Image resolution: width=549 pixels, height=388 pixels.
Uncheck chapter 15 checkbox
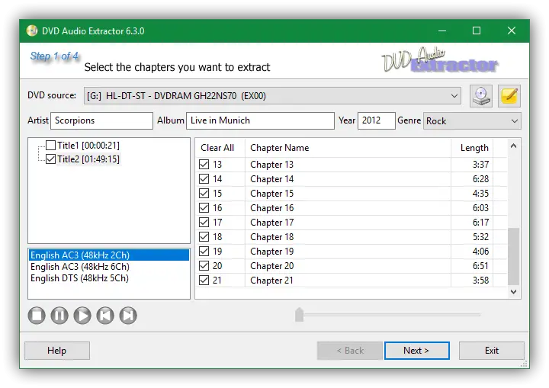click(204, 194)
